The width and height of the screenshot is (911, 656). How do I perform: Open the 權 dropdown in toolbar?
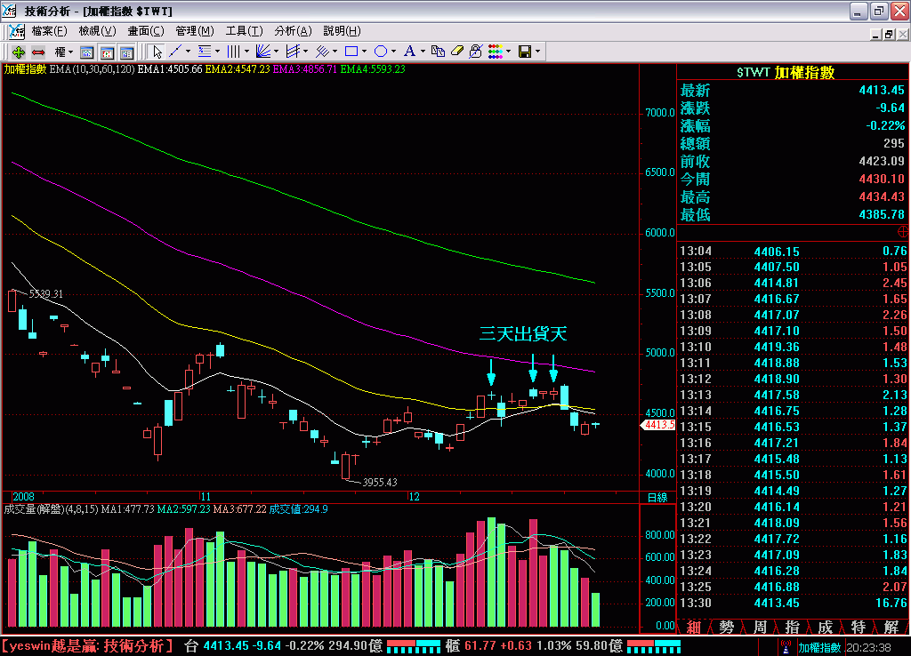63,52
